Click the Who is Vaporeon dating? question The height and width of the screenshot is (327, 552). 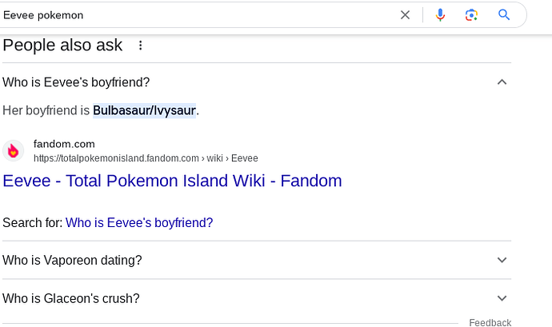(x=72, y=260)
